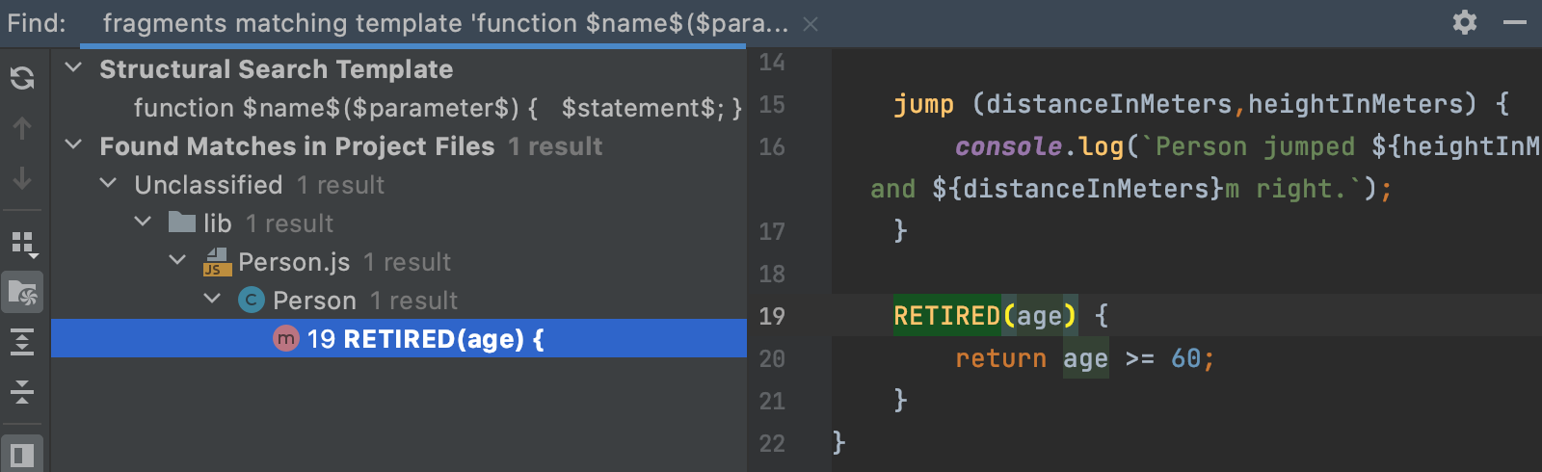
Task: Close the fragments matching template tab
Action: click(x=811, y=24)
